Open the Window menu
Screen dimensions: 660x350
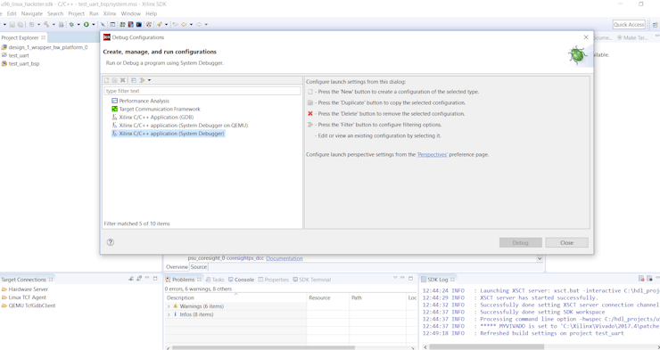coord(130,14)
